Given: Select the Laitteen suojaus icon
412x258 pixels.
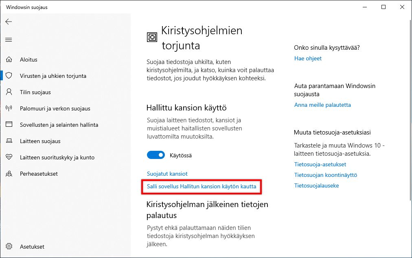Looking at the screenshot, I should click(9, 141).
